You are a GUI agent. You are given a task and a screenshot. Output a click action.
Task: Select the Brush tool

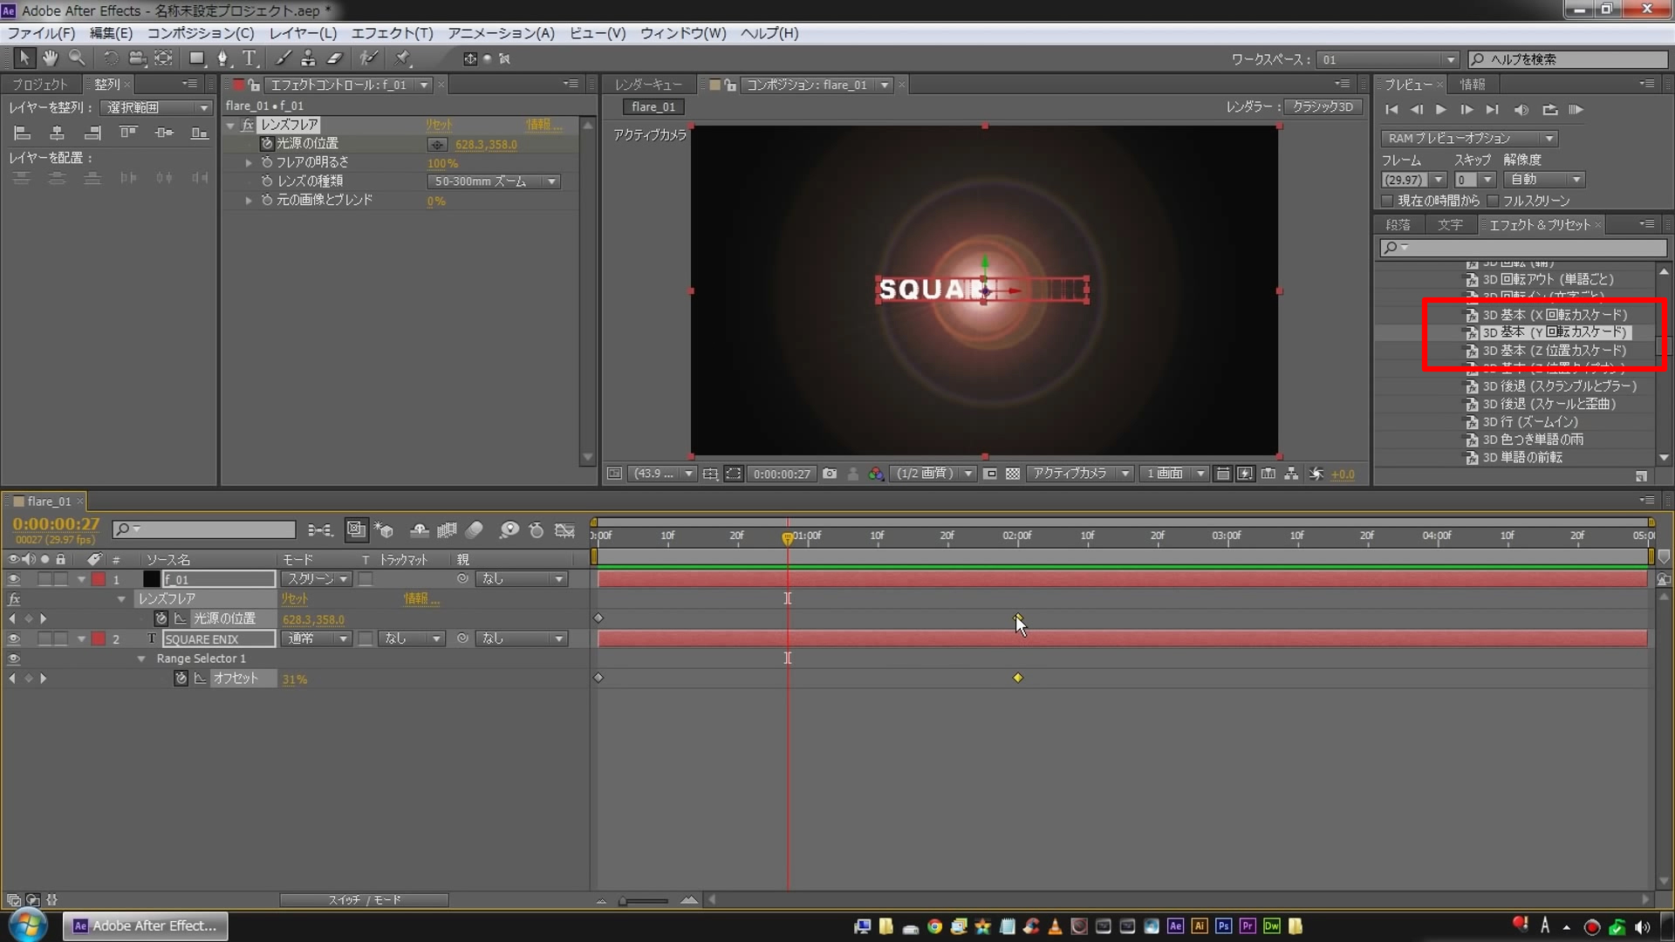[x=283, y=58]
